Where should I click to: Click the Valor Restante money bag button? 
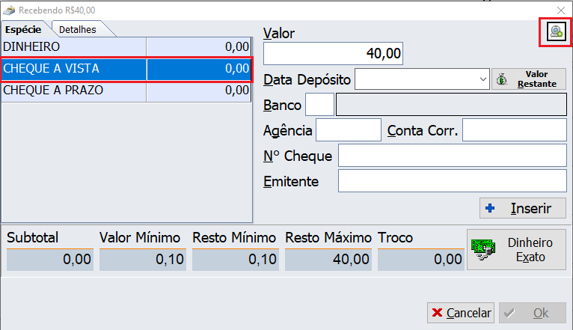pyautogui.click(x=528, y=79)
